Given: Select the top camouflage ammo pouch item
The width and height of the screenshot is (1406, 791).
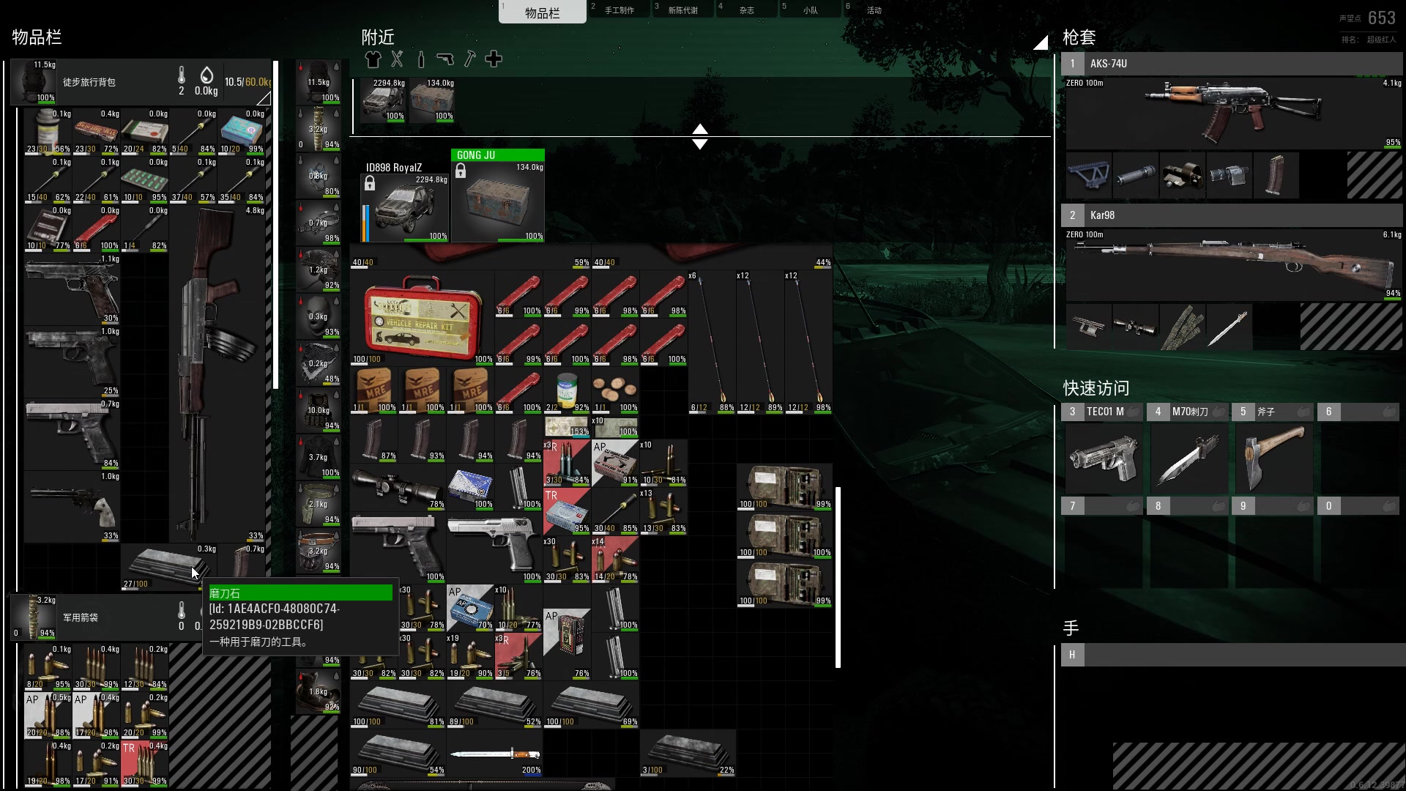Looking at the screenshot, I should 784,486.
